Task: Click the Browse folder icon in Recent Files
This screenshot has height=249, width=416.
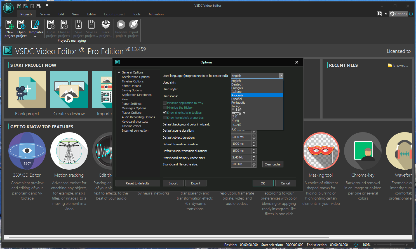Action: pos(390,65)
